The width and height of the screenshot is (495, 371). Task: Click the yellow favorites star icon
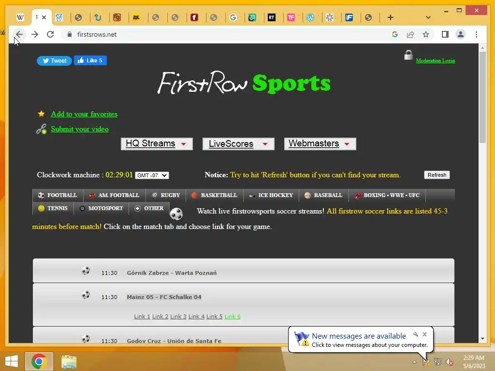click(42, 114)
